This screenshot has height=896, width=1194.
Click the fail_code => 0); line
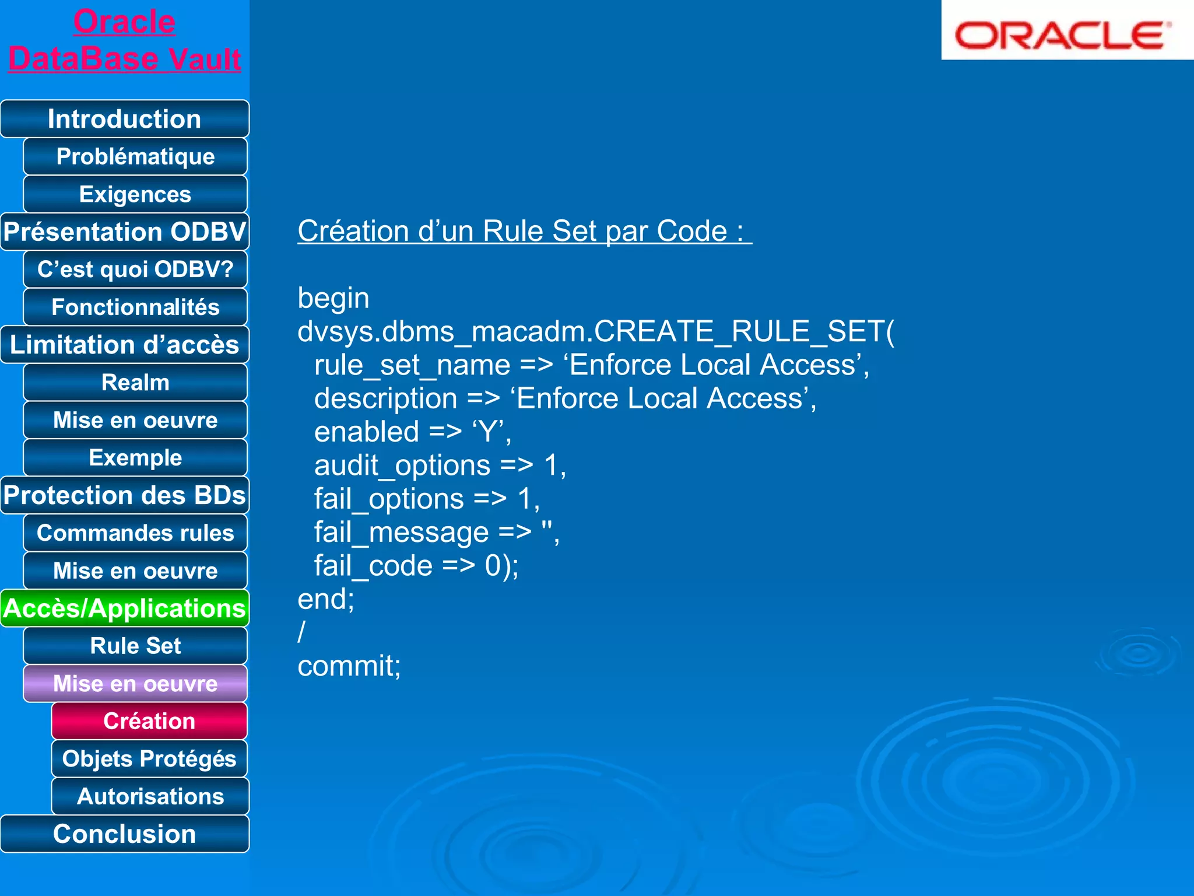(x=416, y=566)
